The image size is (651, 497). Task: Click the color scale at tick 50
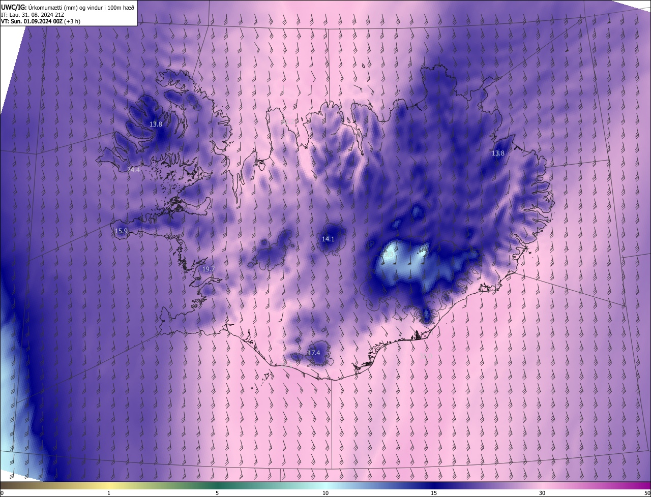click(x=647, y=493)
